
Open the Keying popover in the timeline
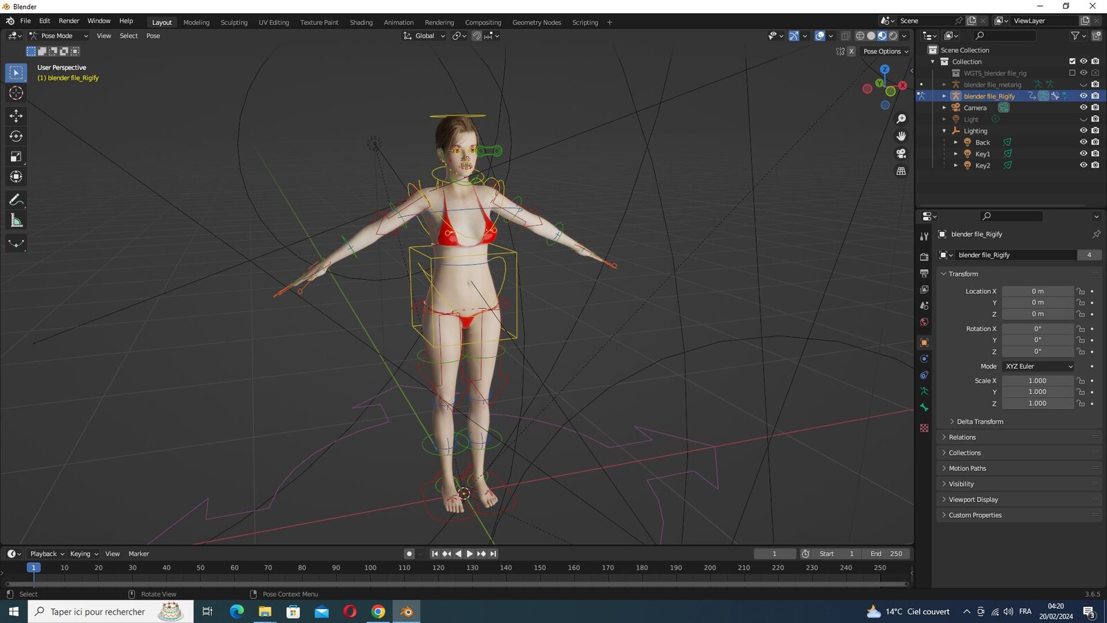84,554
